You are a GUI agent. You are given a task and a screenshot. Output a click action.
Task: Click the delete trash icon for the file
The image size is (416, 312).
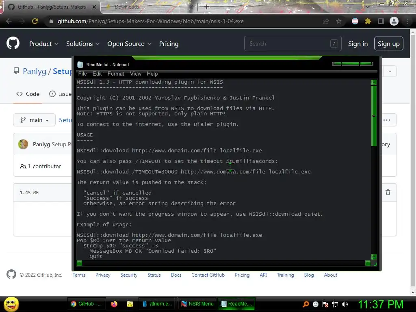(x=388, y=192)
